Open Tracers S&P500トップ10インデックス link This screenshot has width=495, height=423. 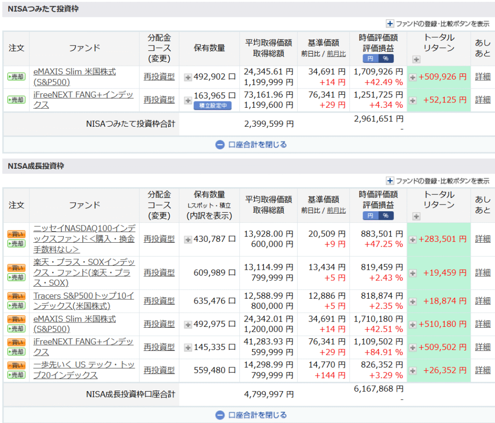tap(84, 301)
